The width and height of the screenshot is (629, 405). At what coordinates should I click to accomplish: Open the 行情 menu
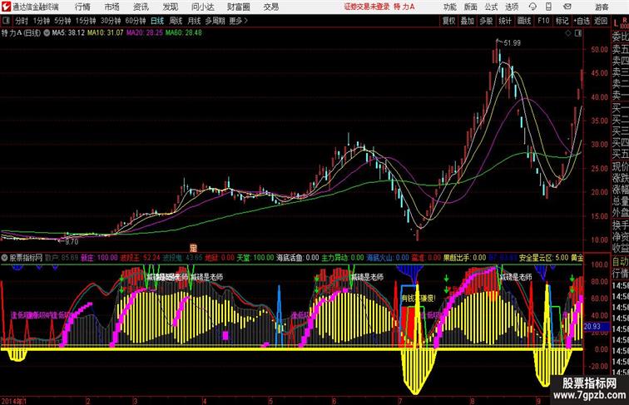(x=82, y=7)
